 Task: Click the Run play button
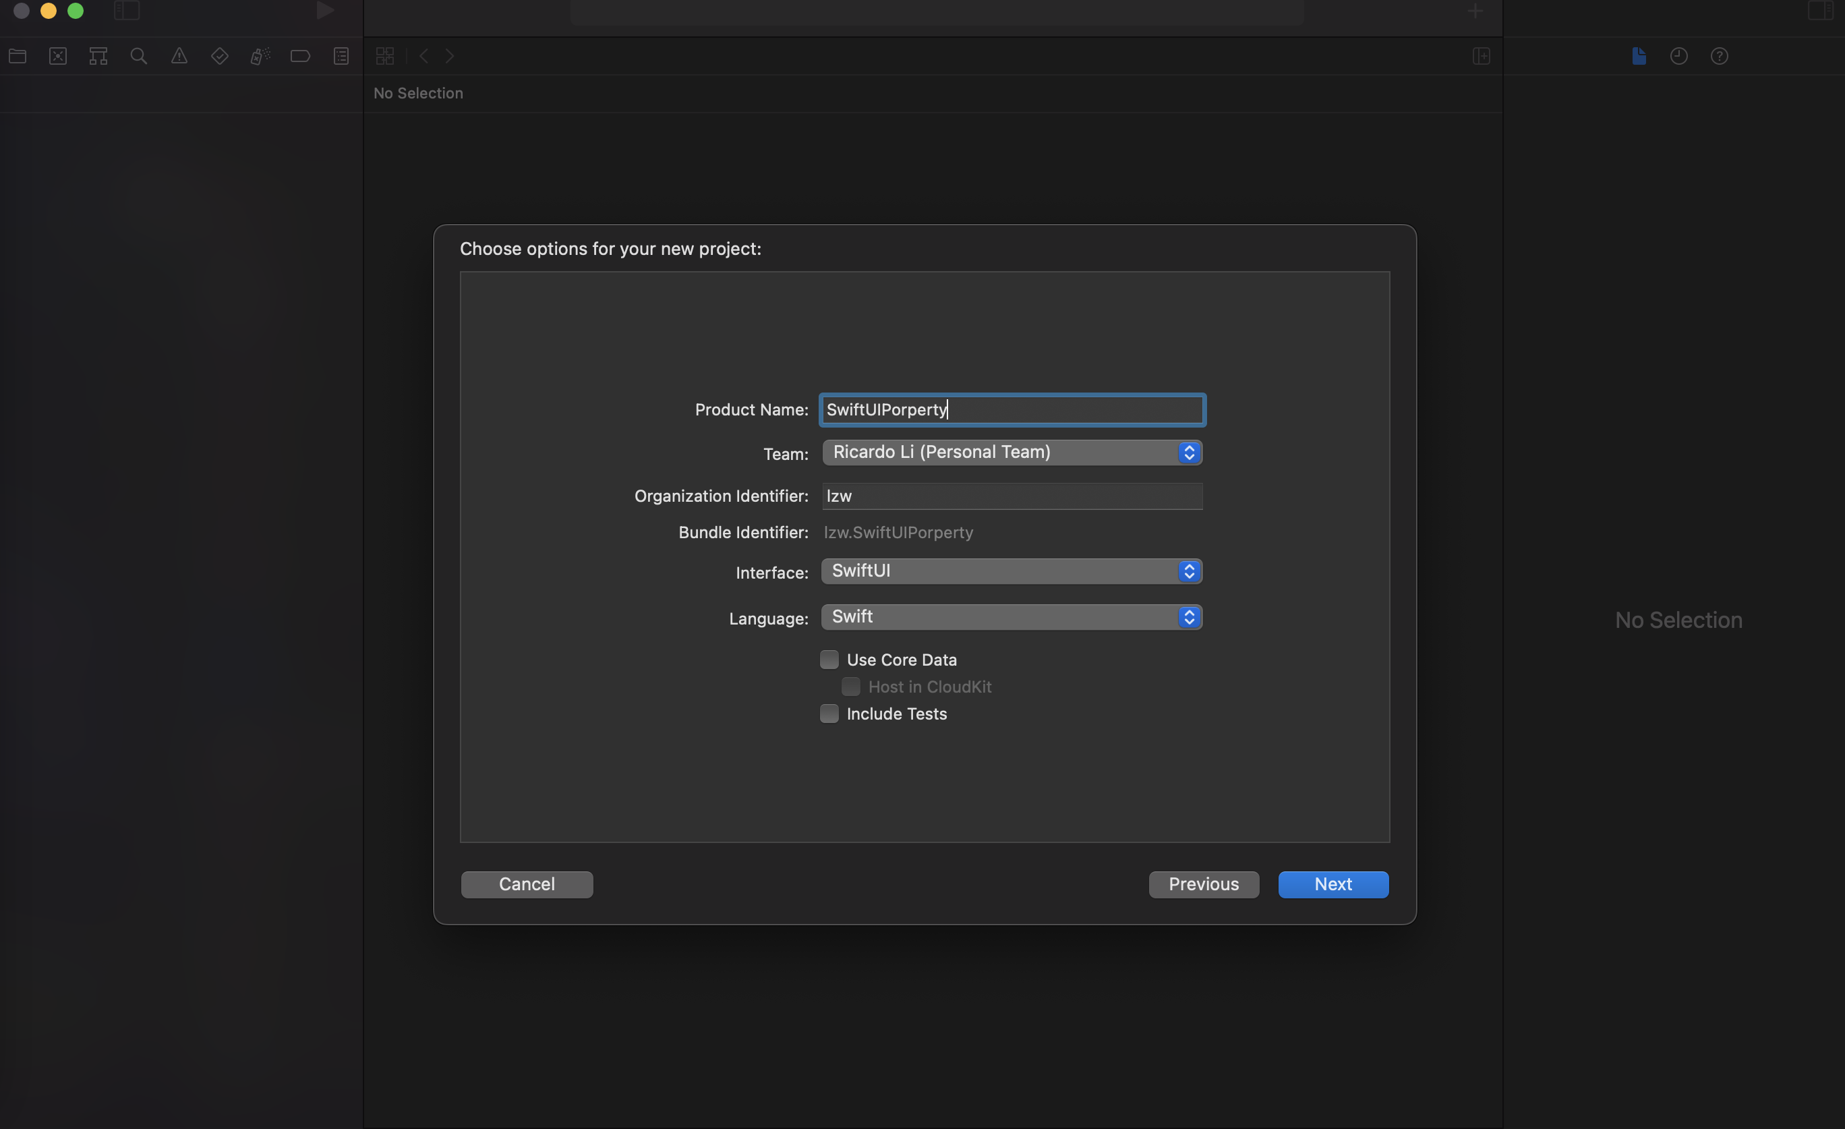[x=325, y=11]
